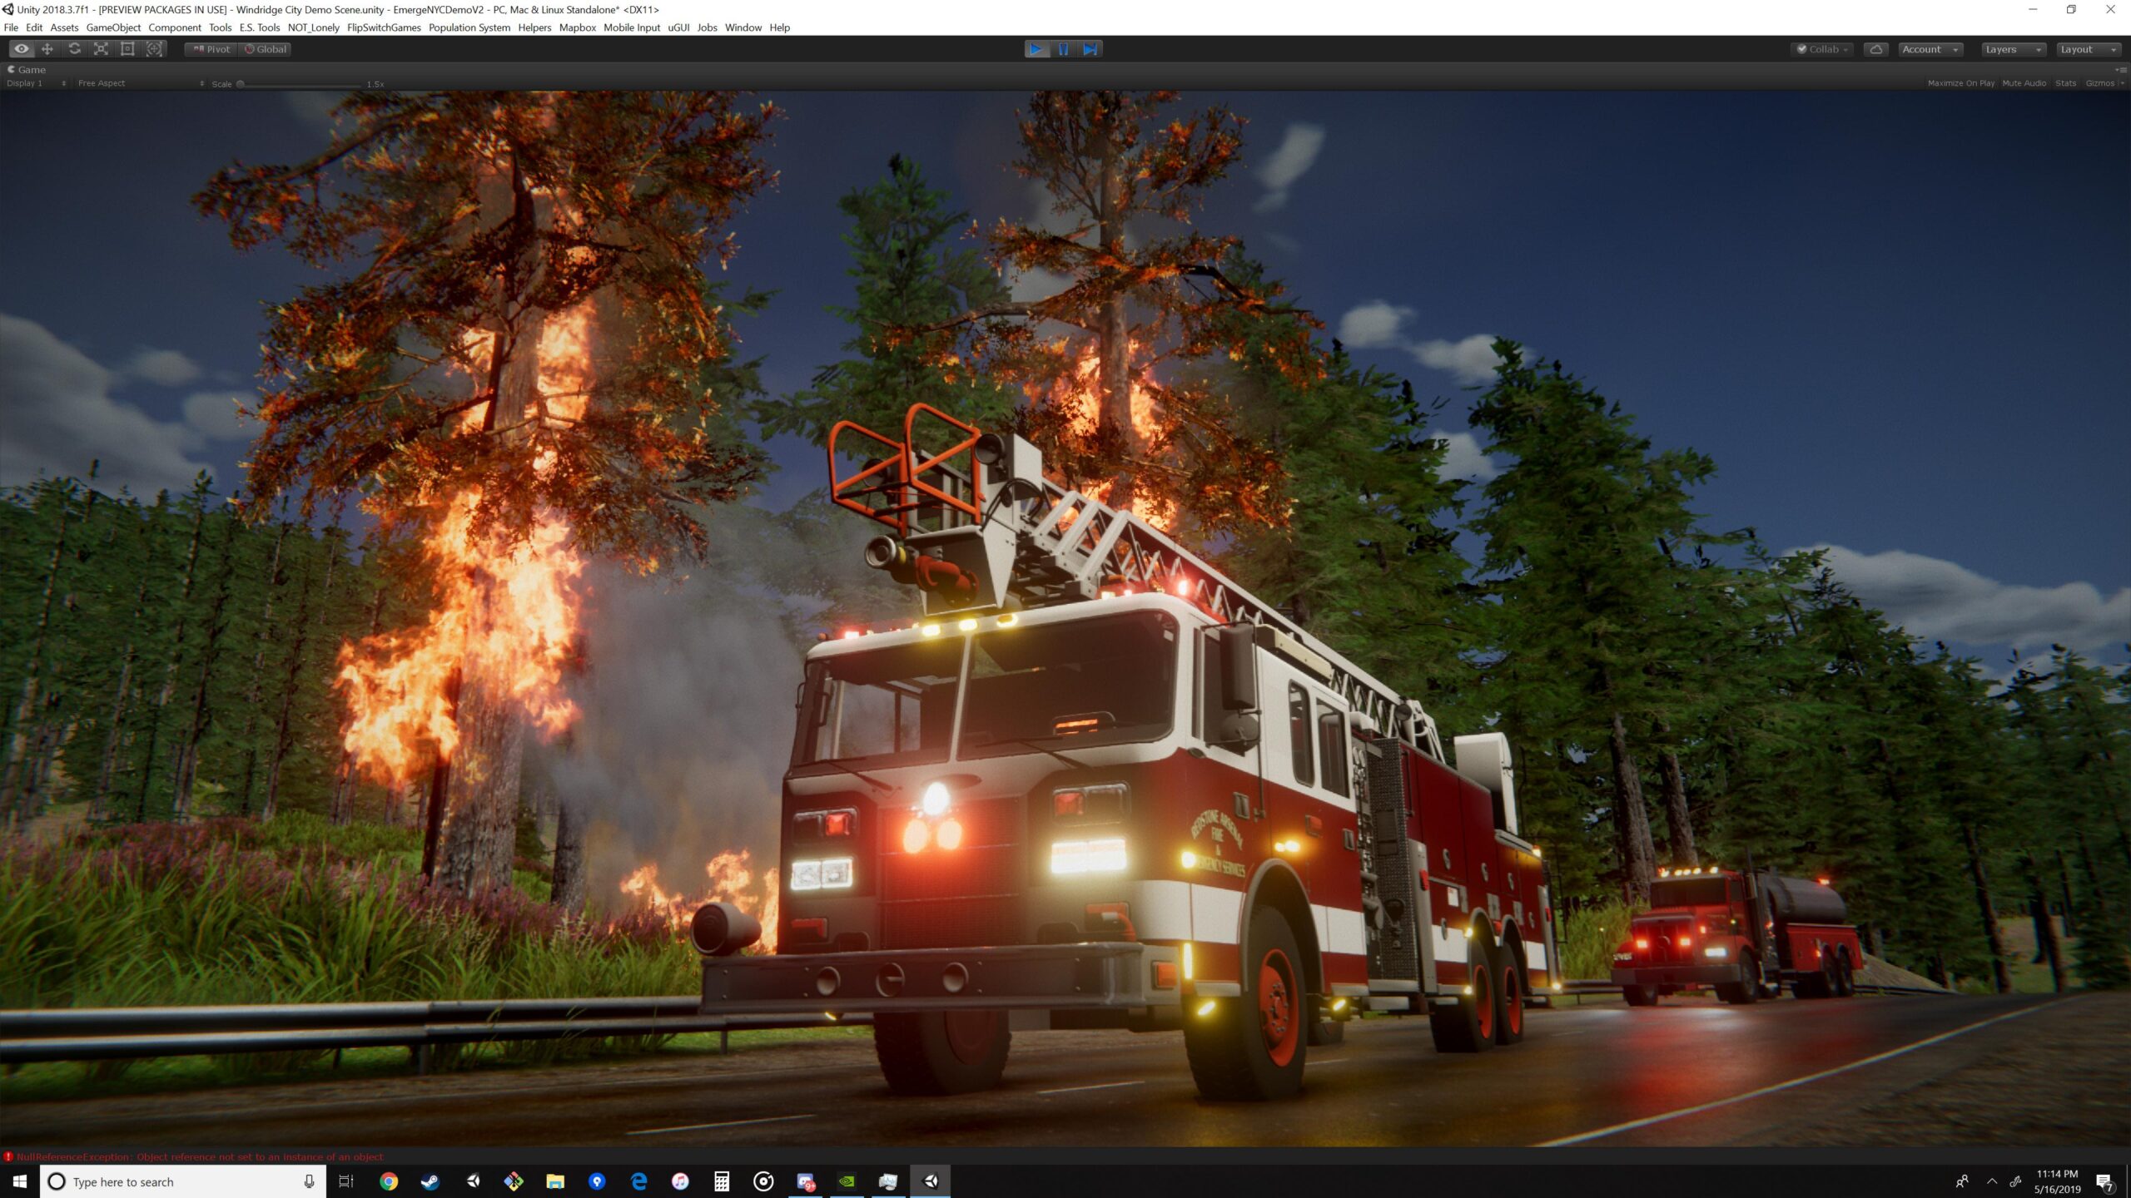This screenshot has height=1198, width=2131.
Task: Select the Scale tool
Action: (101, 49)
